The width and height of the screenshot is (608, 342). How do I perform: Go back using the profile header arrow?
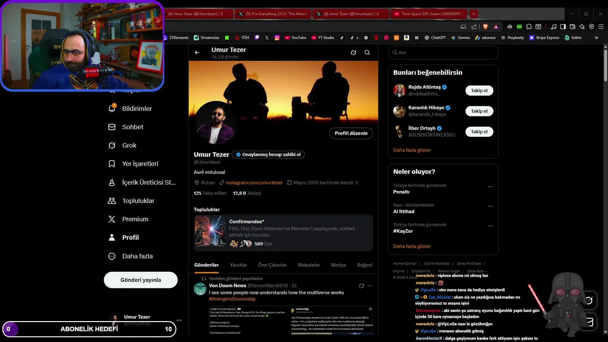(x=197, y=53)
